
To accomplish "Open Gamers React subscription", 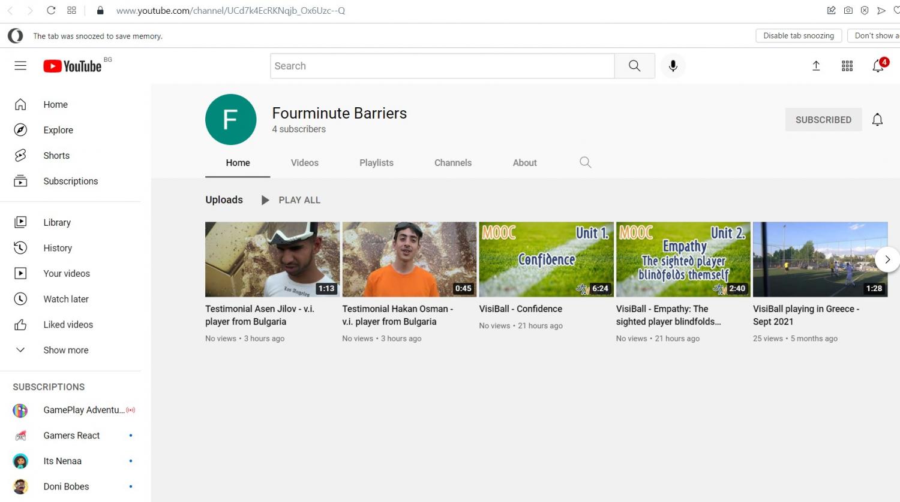I will 70,436.
